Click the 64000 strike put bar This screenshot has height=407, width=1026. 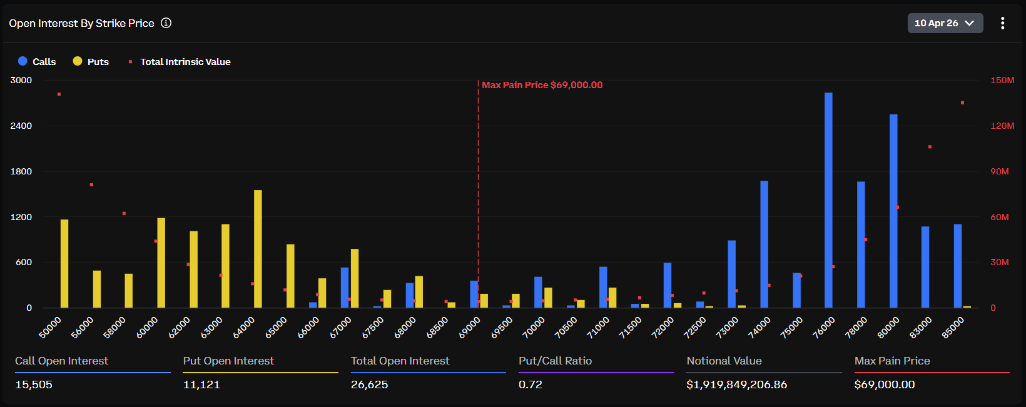coord(258,249)
